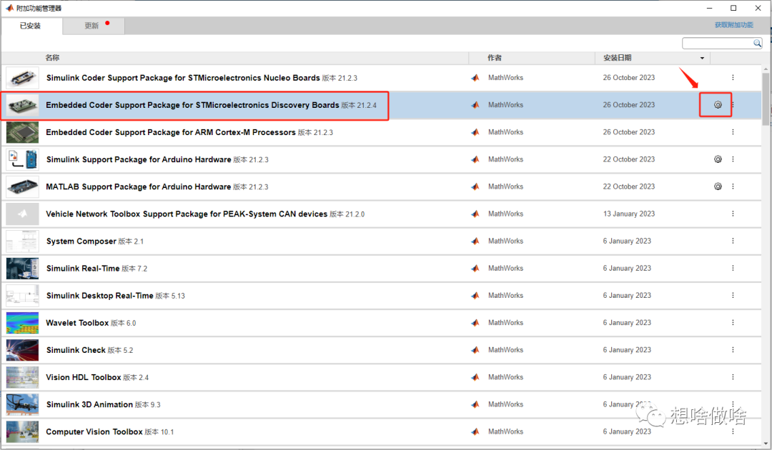The image size is (772, 450).
Task: Open options menu for System Composer
Action: pos(733,241)
